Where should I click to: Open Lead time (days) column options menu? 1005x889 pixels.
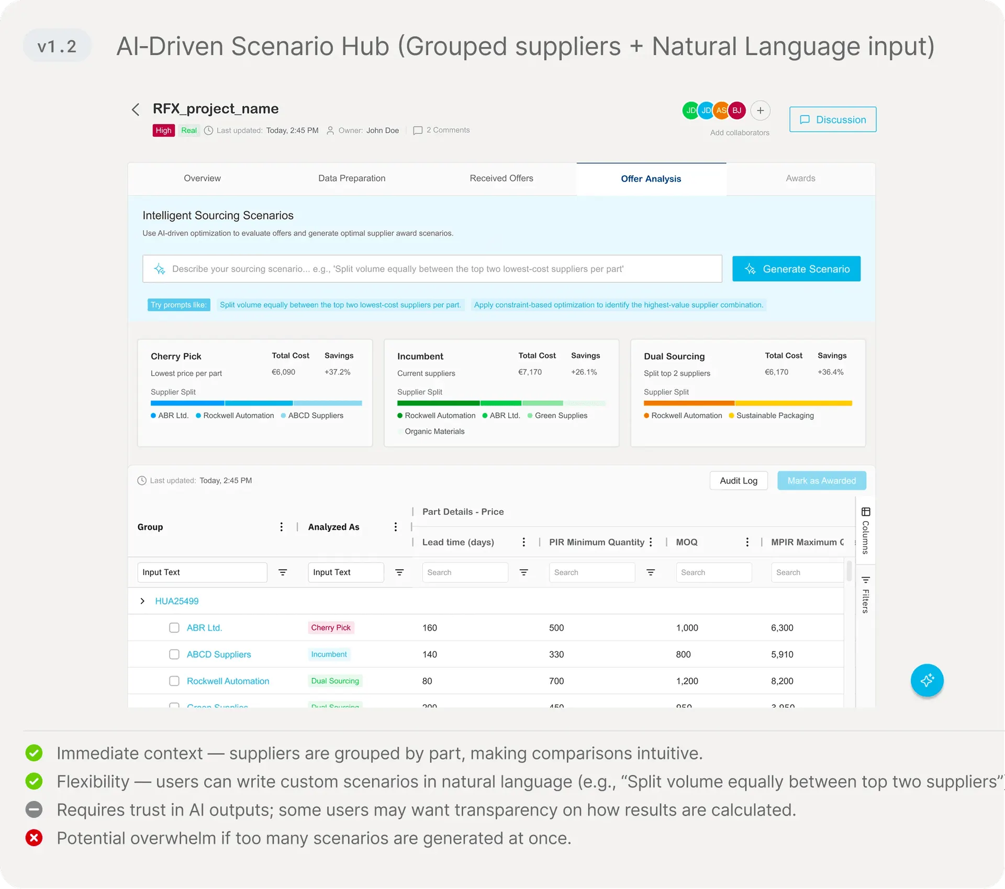(x=523, y=542)
